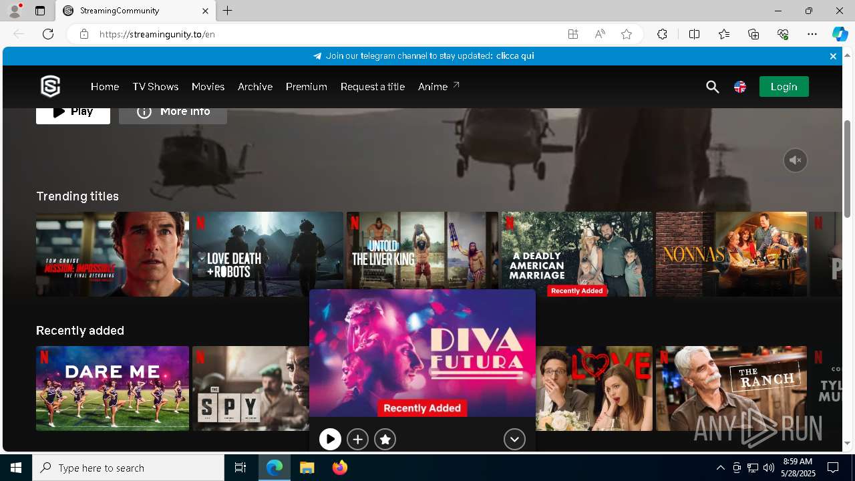Click the StreamingCommunity logo icon
Viewport: 855px width, 481px height.
(51, 87)
